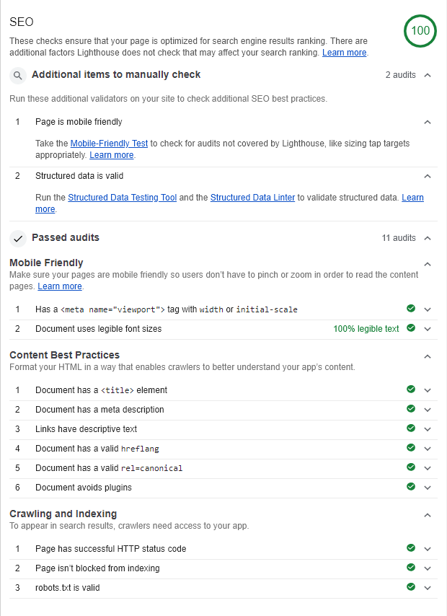Click green pass icon for viewport meta tag

[x=411, y=309]
